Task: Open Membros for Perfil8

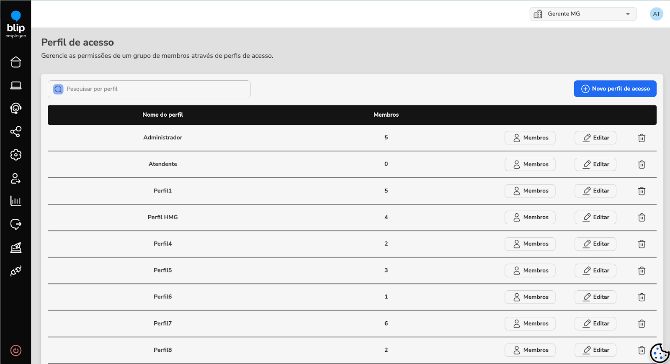Action: click(x=530, y=350)
